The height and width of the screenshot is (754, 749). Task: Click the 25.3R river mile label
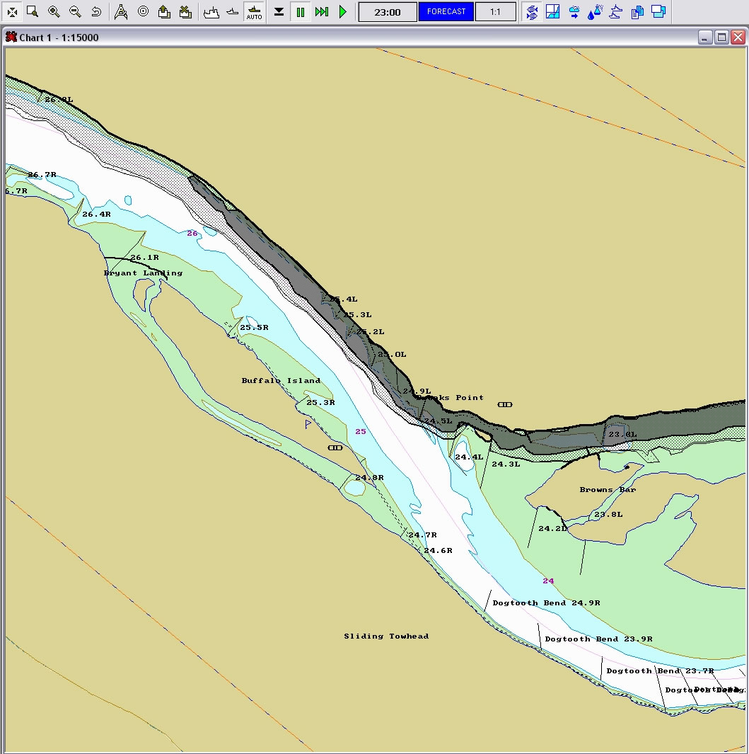click(321, 402)
